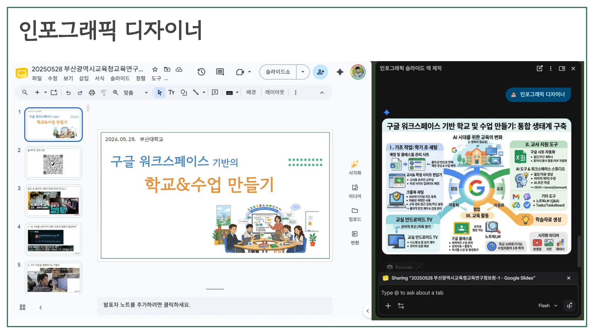Click the keyboard input tools icon
The width and height of the screenshot is (594, 334).
point(229,93)
